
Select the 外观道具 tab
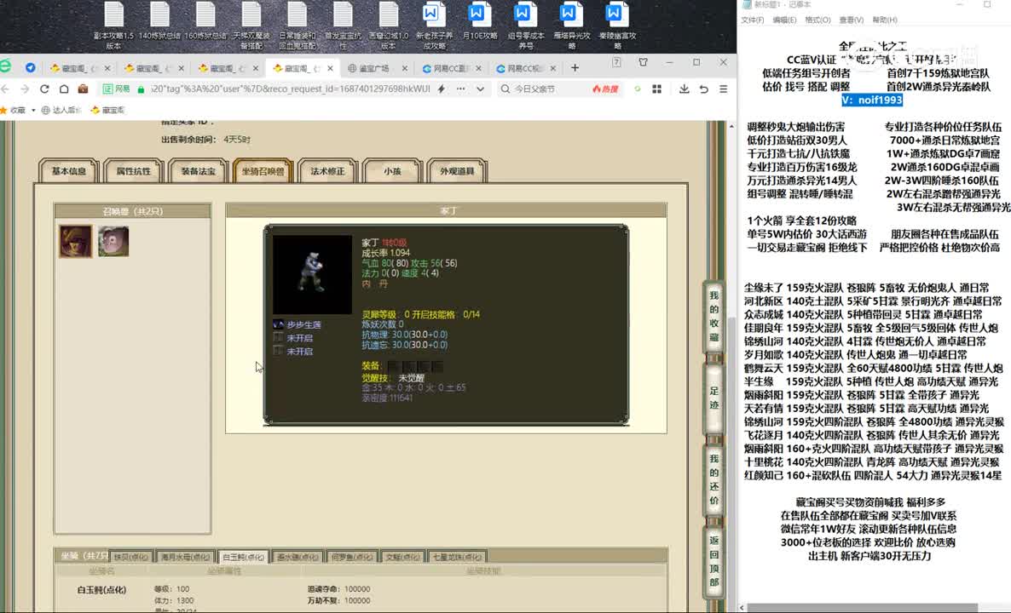(x=458, y=170)
